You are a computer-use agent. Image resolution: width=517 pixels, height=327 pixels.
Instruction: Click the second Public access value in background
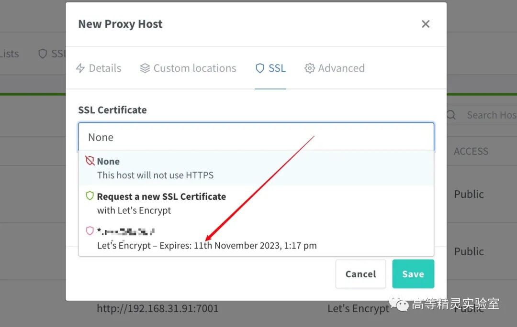point(469,251)
